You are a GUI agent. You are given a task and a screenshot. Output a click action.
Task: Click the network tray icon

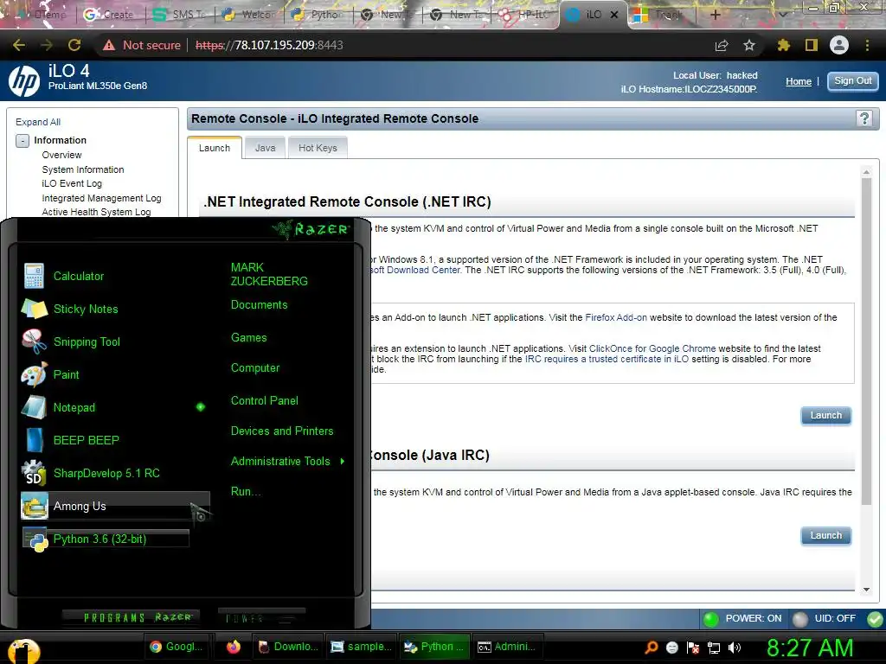tap(714, 648)
